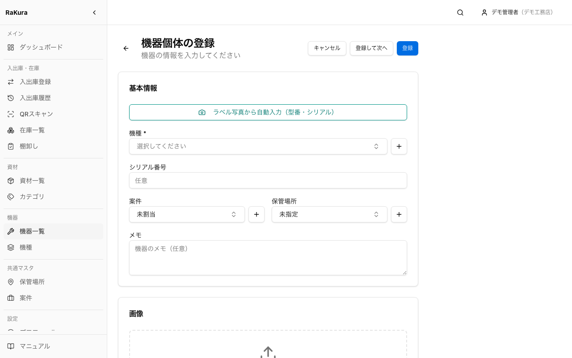Viewport: 572px width, 358px height.
Task: Click the カテゴリ tag icon
Action: point(11,197)
